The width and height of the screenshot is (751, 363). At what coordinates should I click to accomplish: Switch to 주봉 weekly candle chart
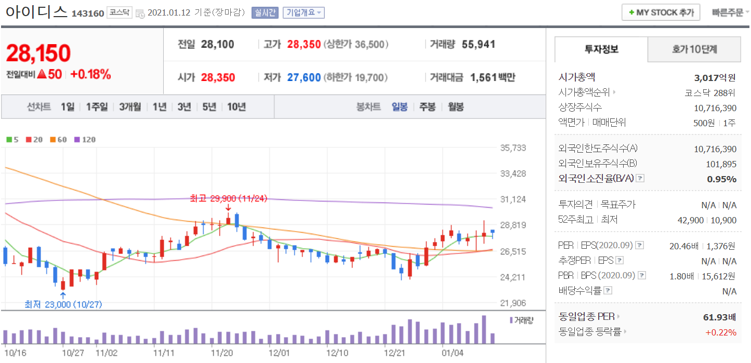[x=427, y=107]
